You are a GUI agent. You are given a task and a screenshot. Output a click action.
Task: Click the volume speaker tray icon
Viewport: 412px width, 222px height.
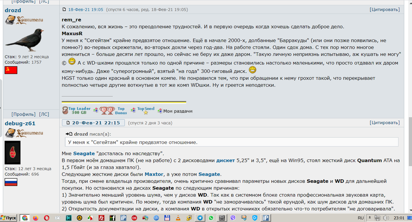point(386,218)
